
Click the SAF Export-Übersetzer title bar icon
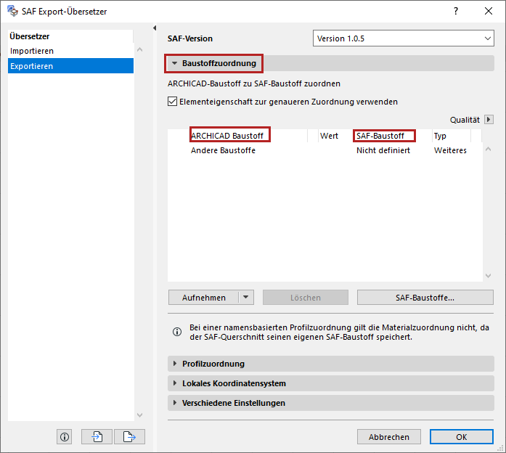12,11
